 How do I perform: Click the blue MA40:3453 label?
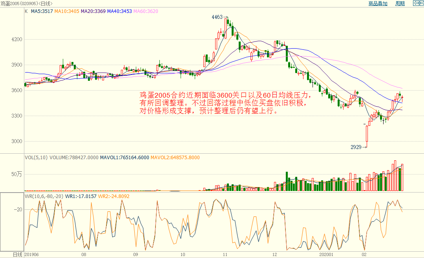click(120, 11)
